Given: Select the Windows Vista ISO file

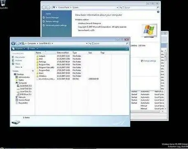Looking at the screenshot, I should 46,79.
